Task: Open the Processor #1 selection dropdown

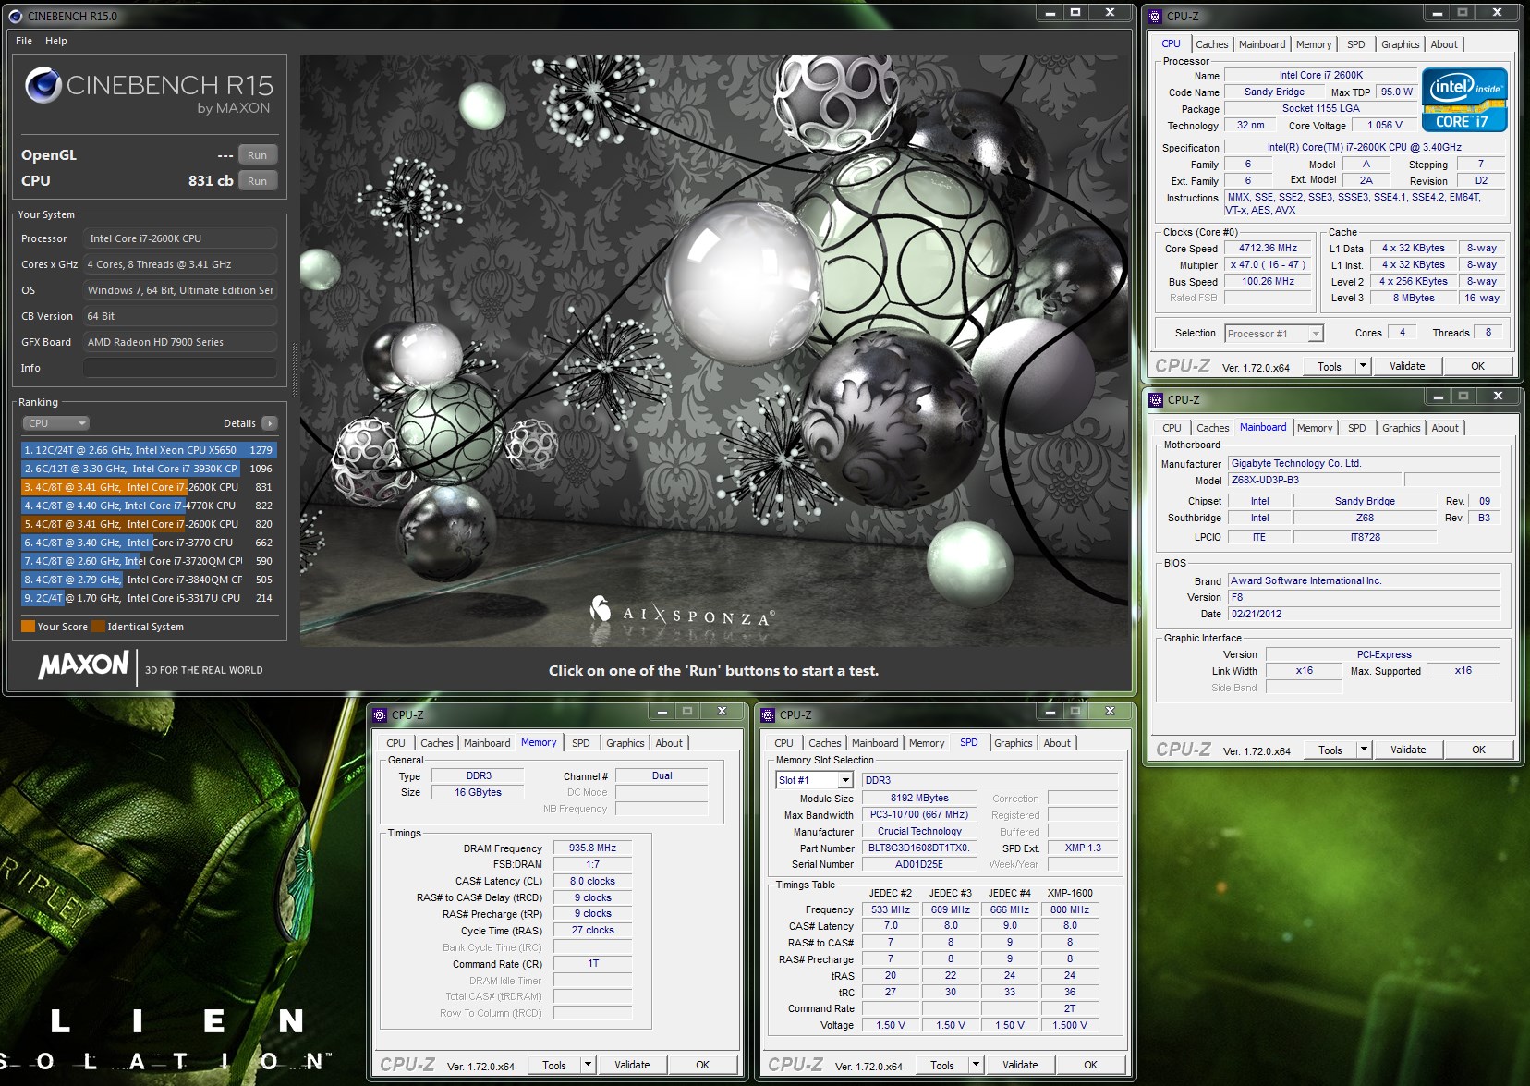Action: pos(1274,334)
